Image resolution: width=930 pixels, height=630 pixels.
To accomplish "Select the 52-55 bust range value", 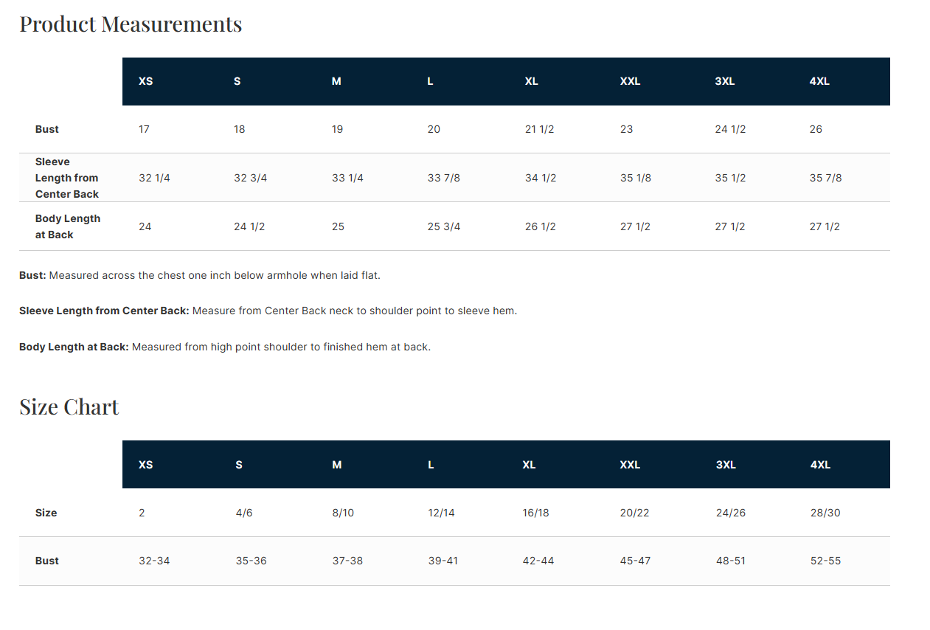I will tap(825, 561).
